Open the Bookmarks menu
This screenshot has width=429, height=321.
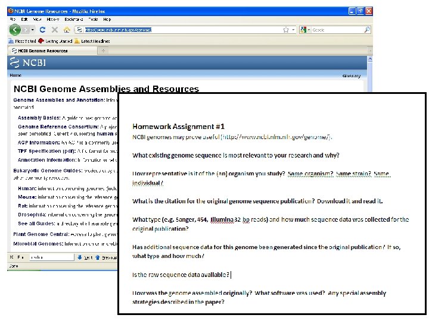74,20
